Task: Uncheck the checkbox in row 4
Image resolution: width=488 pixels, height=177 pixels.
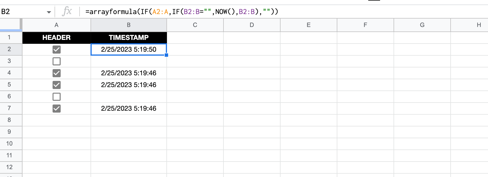Action: [x=57, y=73]
